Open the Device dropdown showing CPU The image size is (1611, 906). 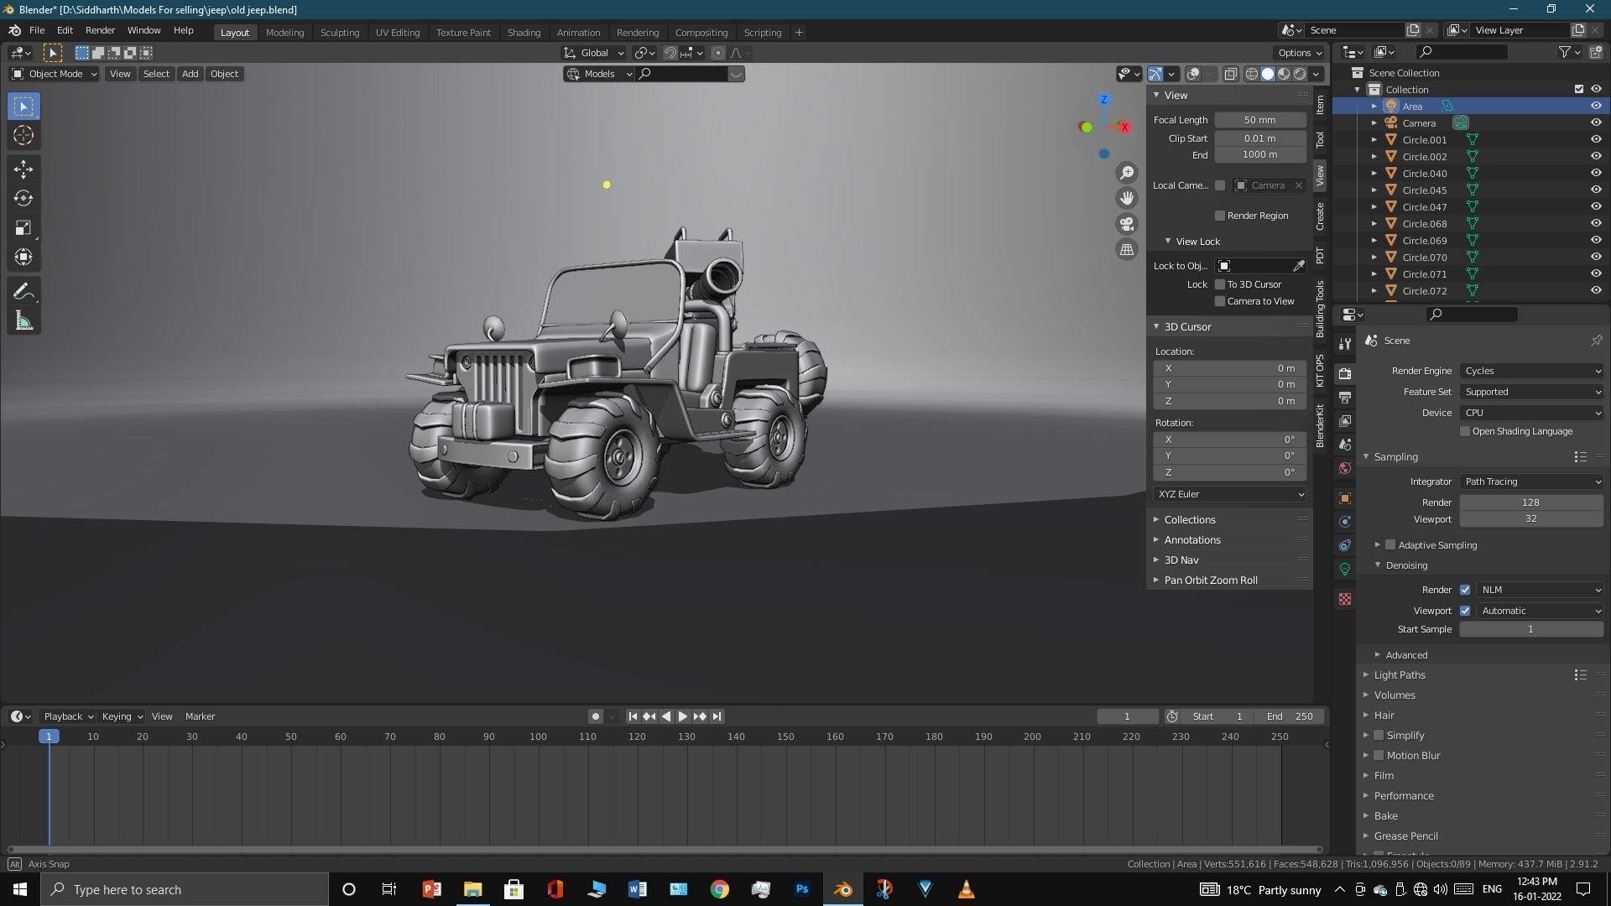click(1531, 413)
